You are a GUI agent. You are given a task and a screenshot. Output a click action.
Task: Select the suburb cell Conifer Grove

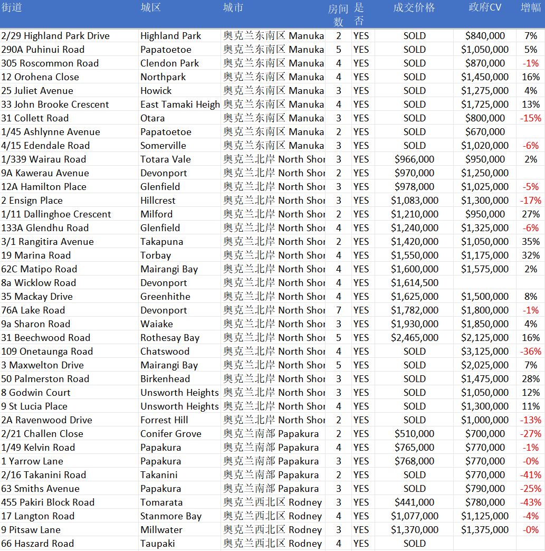171,433
